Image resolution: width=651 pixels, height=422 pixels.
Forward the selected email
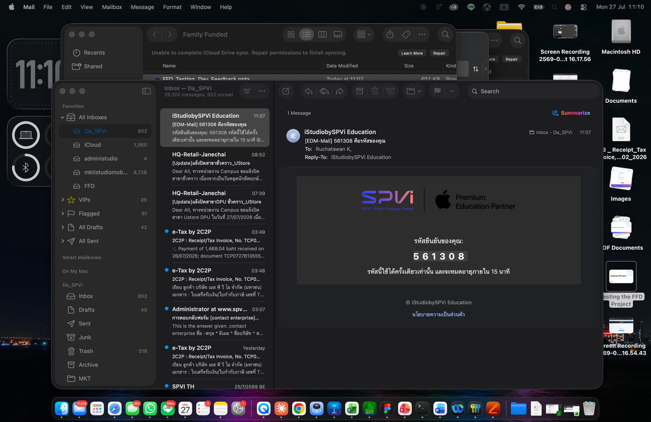click(340, 91)
